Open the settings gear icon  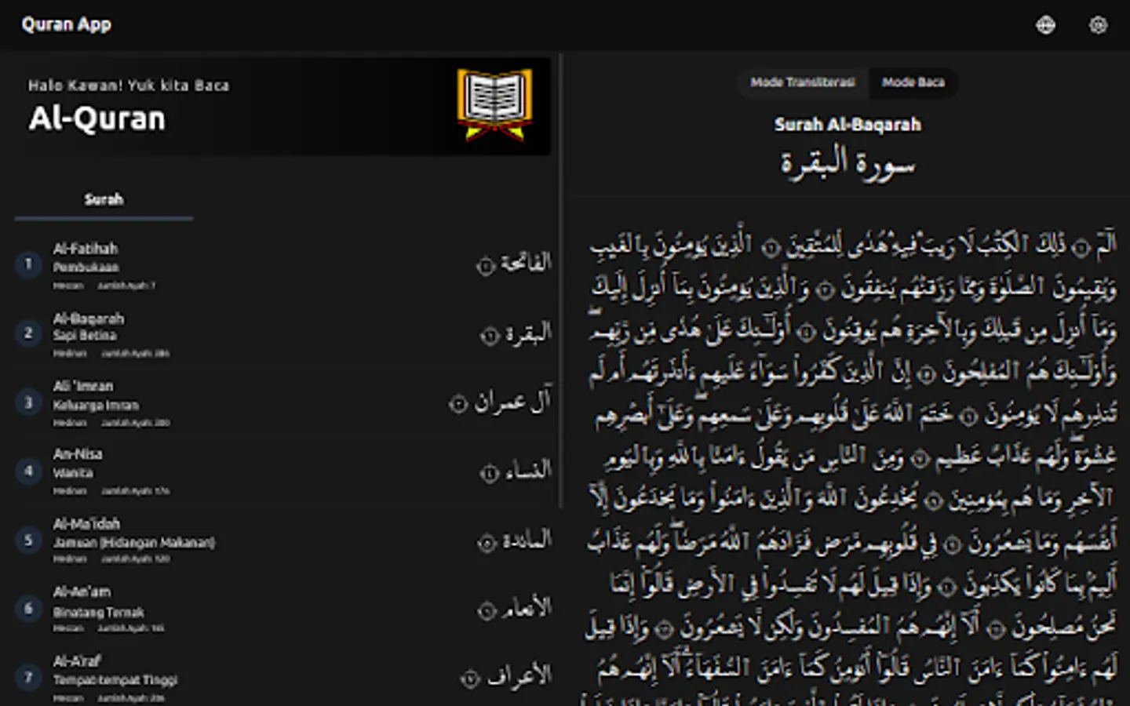(x=1098, y=25)
